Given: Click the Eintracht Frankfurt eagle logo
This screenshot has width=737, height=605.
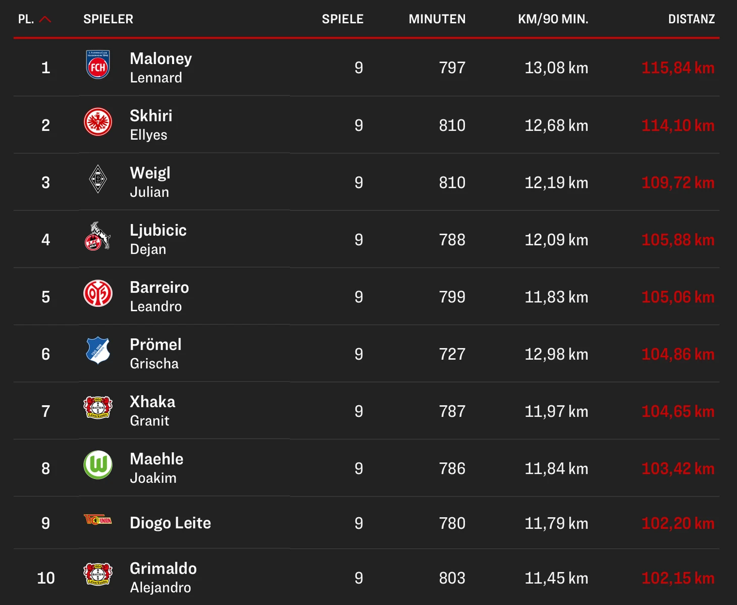Looking at the screenshot, I should [x=98, y=122].
